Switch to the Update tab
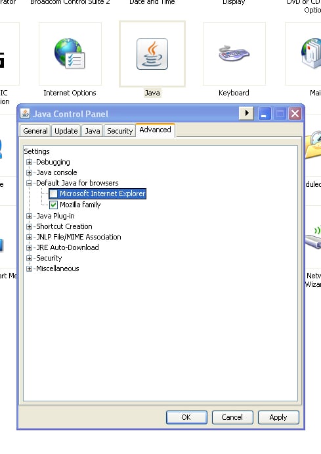The width and height of the screenshot is (321, 454). click(66, 131)
